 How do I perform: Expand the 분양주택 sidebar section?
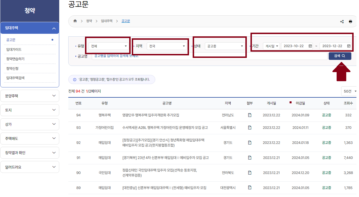(30, 96)
